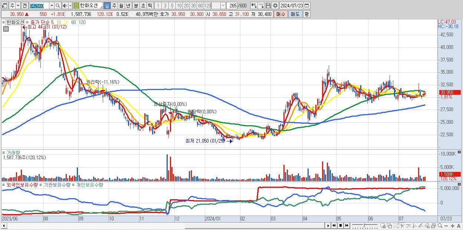Click the data table icon under 한화오션 label
This screenshot has width=463, height=230.
(5, 29)
